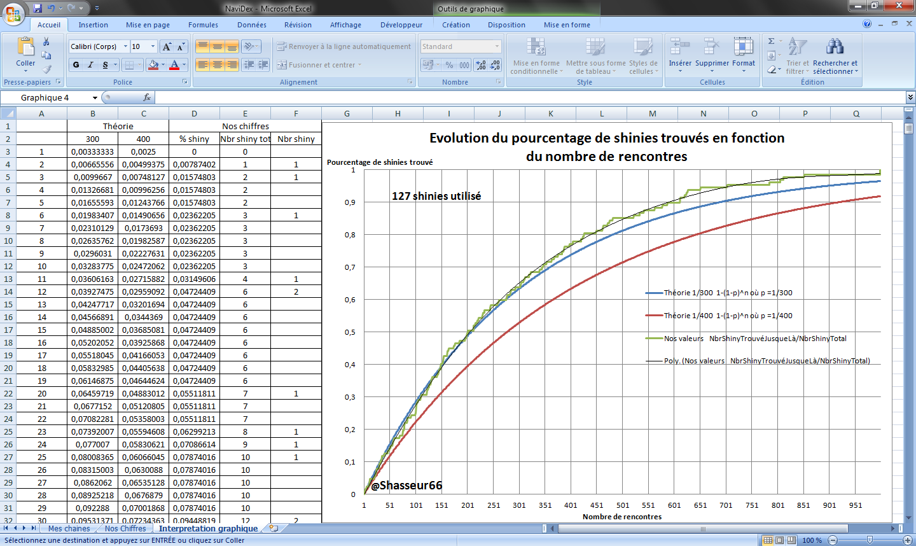The width and height of the screenshot is (916, 546).
Task: Cut selection with the scissors icon
Action: tap(46, 41)
